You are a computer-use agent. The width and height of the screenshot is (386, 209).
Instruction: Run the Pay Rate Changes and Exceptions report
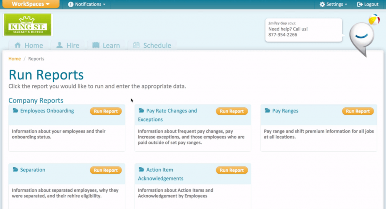[232, 111]
